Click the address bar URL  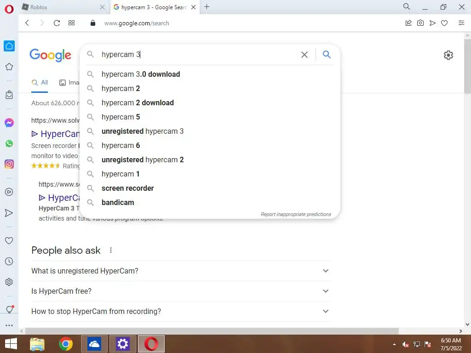tap(137, 23)
